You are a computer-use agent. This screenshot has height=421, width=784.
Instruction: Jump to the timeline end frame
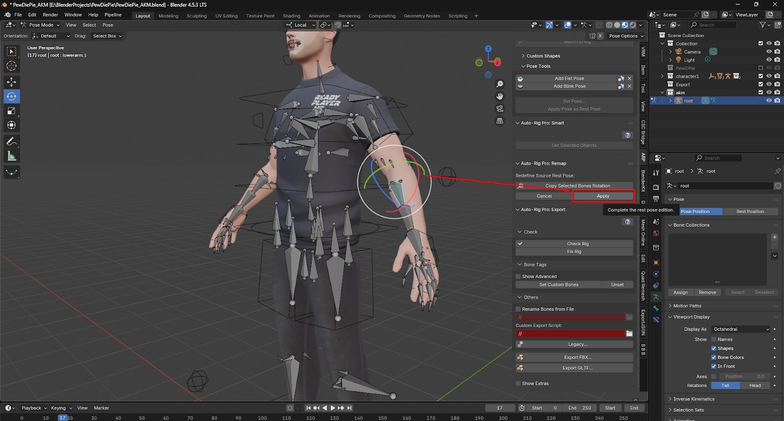349,408
